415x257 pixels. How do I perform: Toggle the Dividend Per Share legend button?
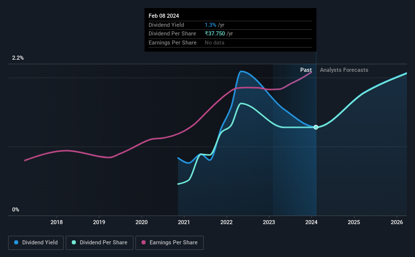coord(100,243)
